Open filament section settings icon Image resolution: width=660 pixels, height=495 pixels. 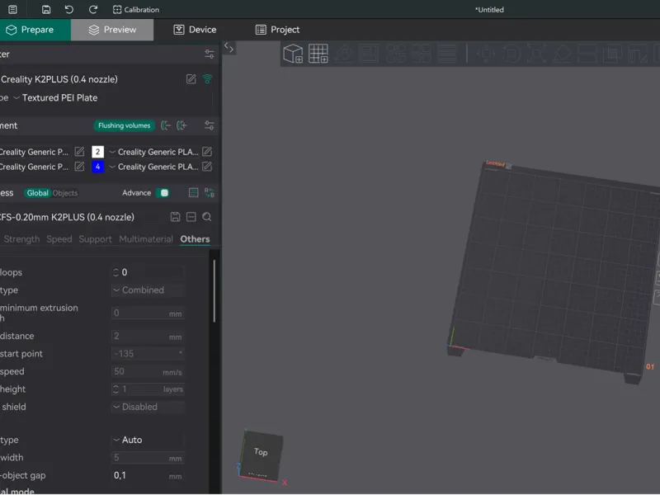click(x=210, y=125)
